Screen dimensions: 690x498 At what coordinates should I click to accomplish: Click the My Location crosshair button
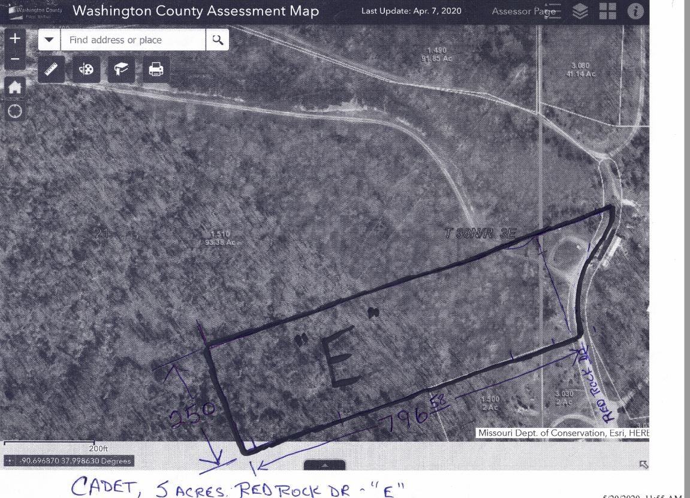[x=15, y=111]
